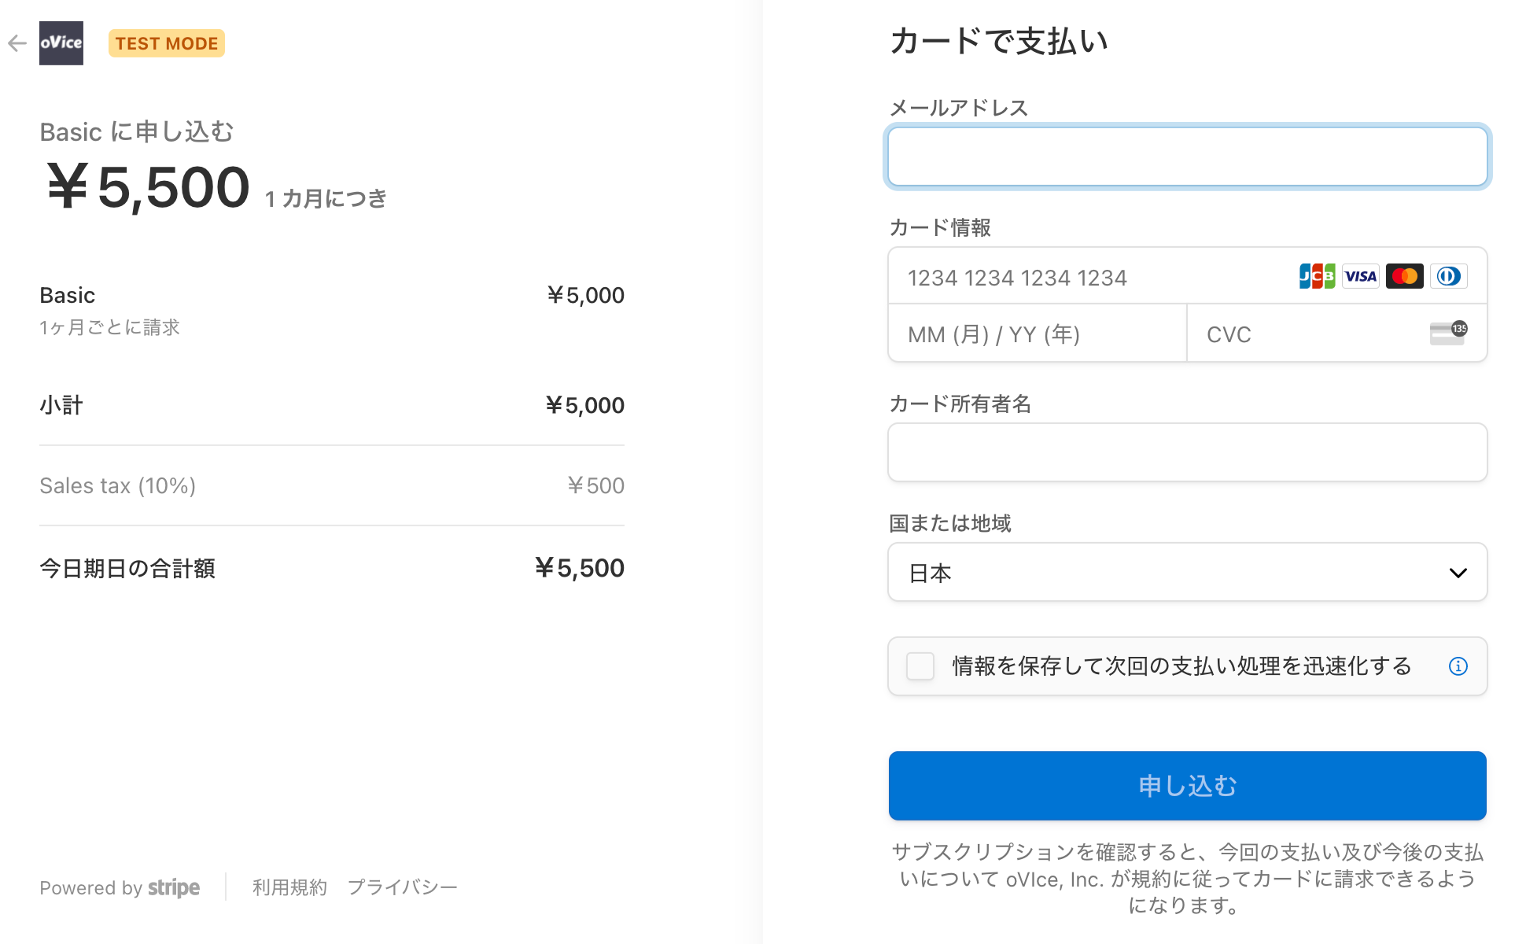
Task: Focus the メールアドレス email field
Action: click(x=1187, y=157)
